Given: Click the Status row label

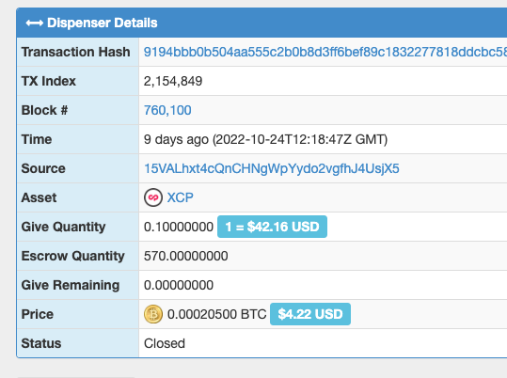Looking at the screenshot, I should [x=41, y=343].
